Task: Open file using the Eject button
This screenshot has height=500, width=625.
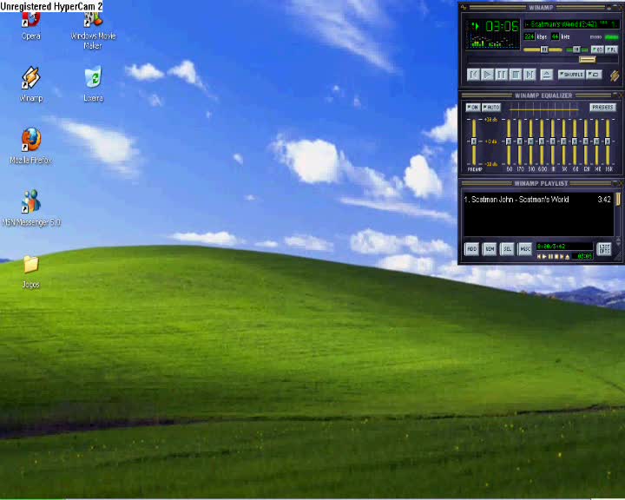Action: [x=547, y=75]
